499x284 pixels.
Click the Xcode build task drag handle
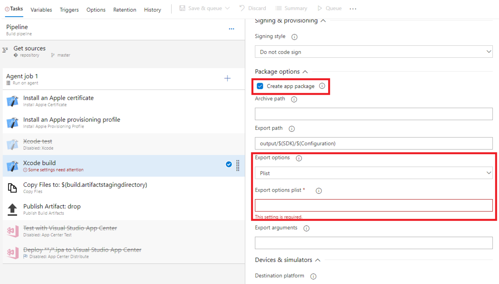click(x=238, y=165)
